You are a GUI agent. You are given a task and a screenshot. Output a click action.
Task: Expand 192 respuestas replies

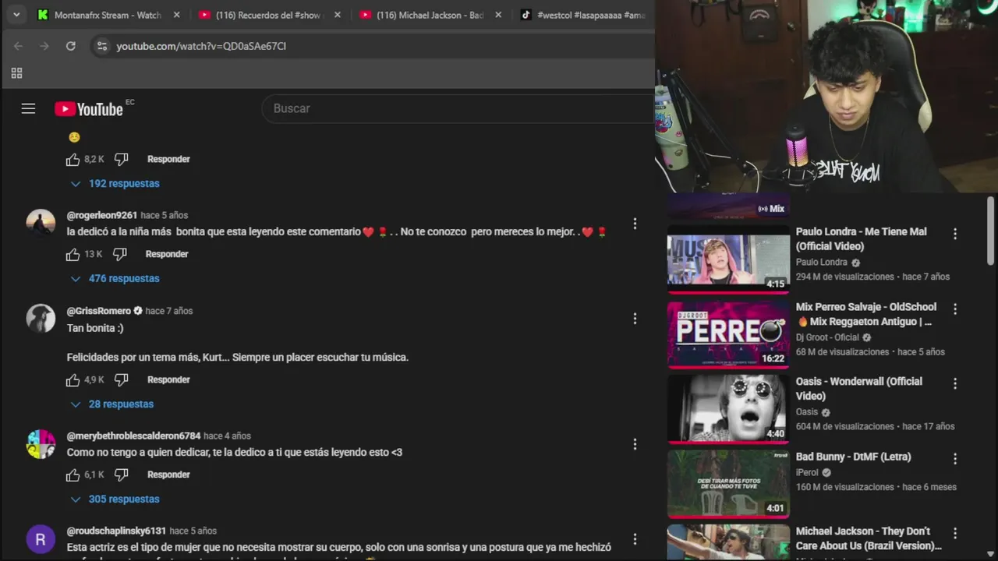click(x=115, y=184)
